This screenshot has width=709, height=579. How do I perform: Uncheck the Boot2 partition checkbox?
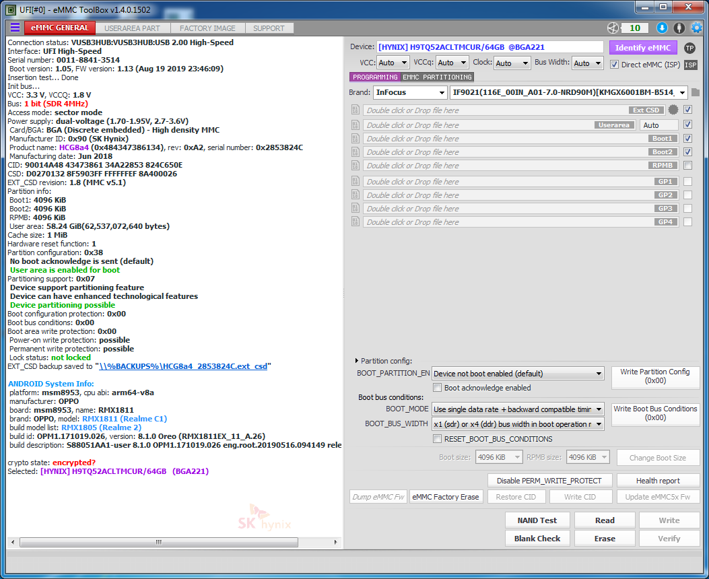click(687, 152)
